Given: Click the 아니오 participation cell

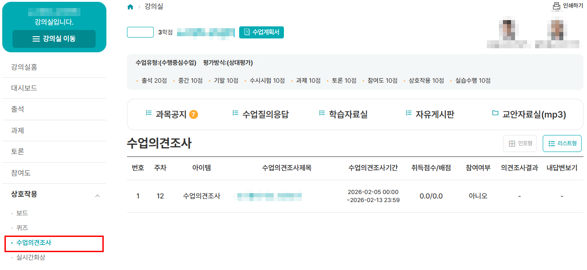Looking at the screenshot, I should (x=478, y=196).
